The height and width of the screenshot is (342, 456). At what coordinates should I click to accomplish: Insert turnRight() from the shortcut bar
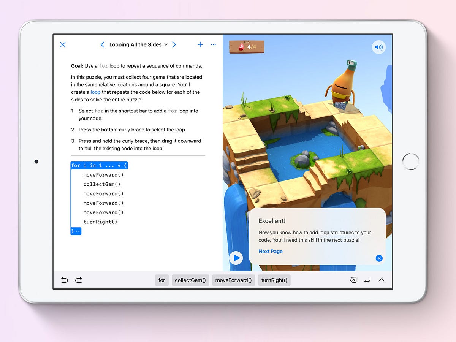coord(274,280)
